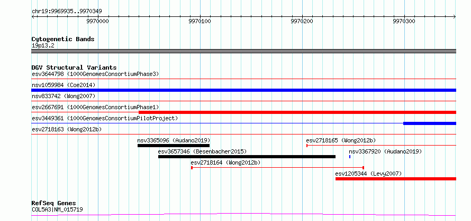Open variant esv3449361 (1000GenomesConsortiumPilotProject) label
This screenshot has height=221, width=471.
tap(105, 118)
